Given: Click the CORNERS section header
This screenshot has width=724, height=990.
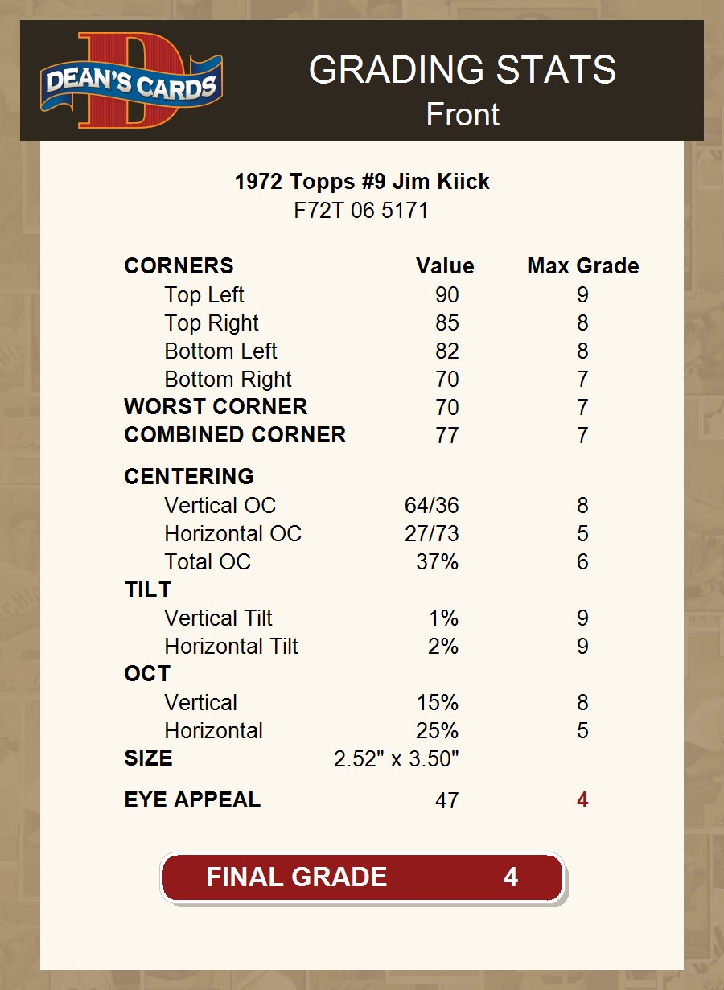Looking at the screenshot, I should (179, 266).
